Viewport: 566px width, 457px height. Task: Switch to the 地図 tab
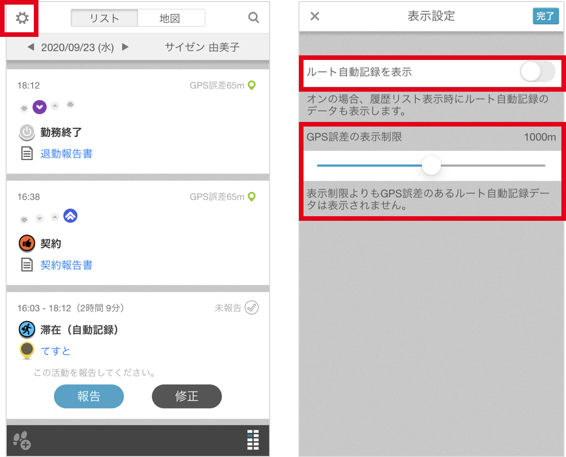(171, 18)
